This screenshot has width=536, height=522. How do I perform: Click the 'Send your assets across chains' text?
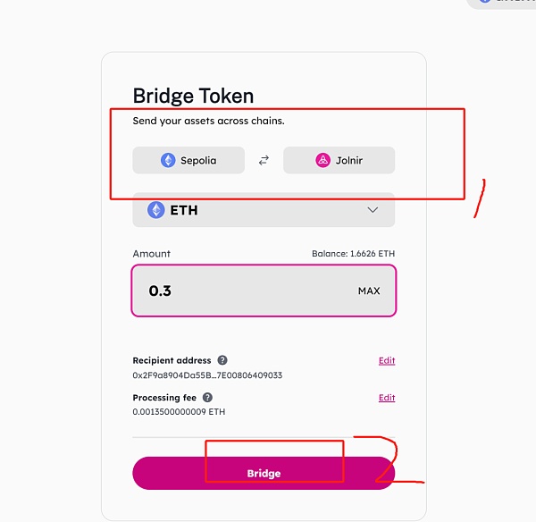click(x=208, y=121)
